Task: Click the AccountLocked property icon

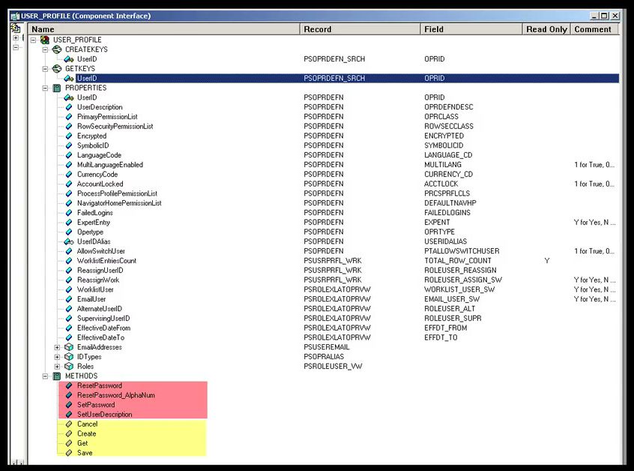Action: click(x=69, y=184)
